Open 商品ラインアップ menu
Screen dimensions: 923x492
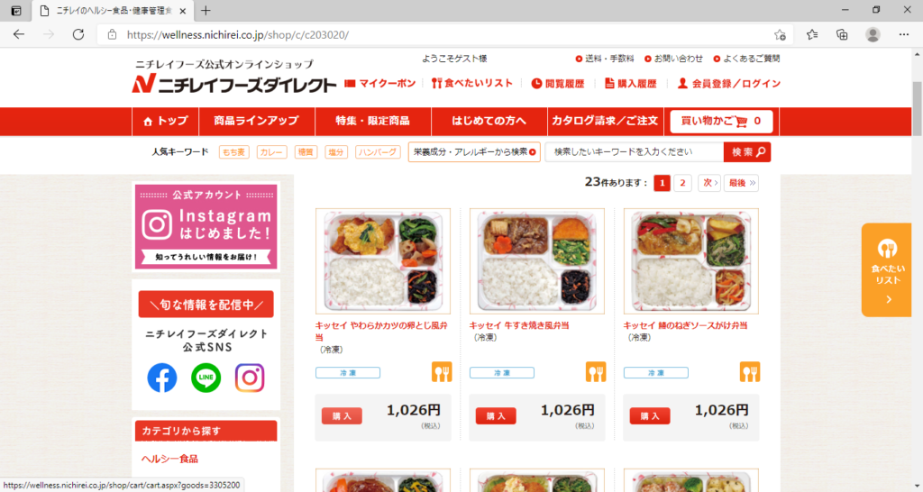click(257, 122)
